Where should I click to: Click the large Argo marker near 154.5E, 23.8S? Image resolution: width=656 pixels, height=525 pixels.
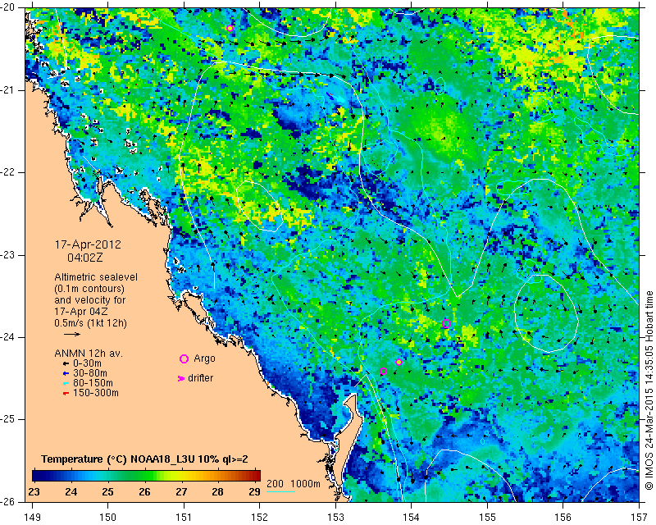click(x=446, y=324)
